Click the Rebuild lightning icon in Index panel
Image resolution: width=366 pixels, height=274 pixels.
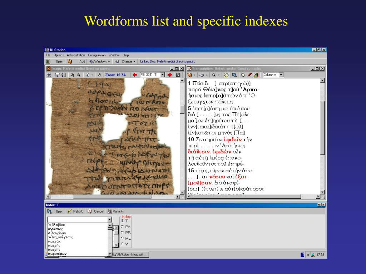[69, 211]
